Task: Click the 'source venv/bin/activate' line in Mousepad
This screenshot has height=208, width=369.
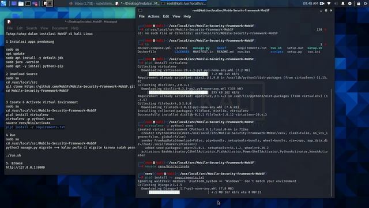Action: pos(28,123)
